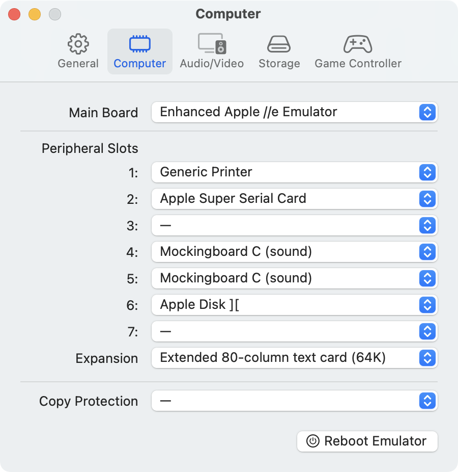Change Slot 2 Apple Super Serial Card

pos(295,199)
